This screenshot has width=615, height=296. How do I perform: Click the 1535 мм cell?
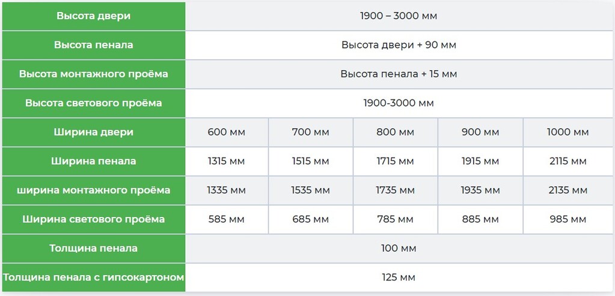coord(310,191)
